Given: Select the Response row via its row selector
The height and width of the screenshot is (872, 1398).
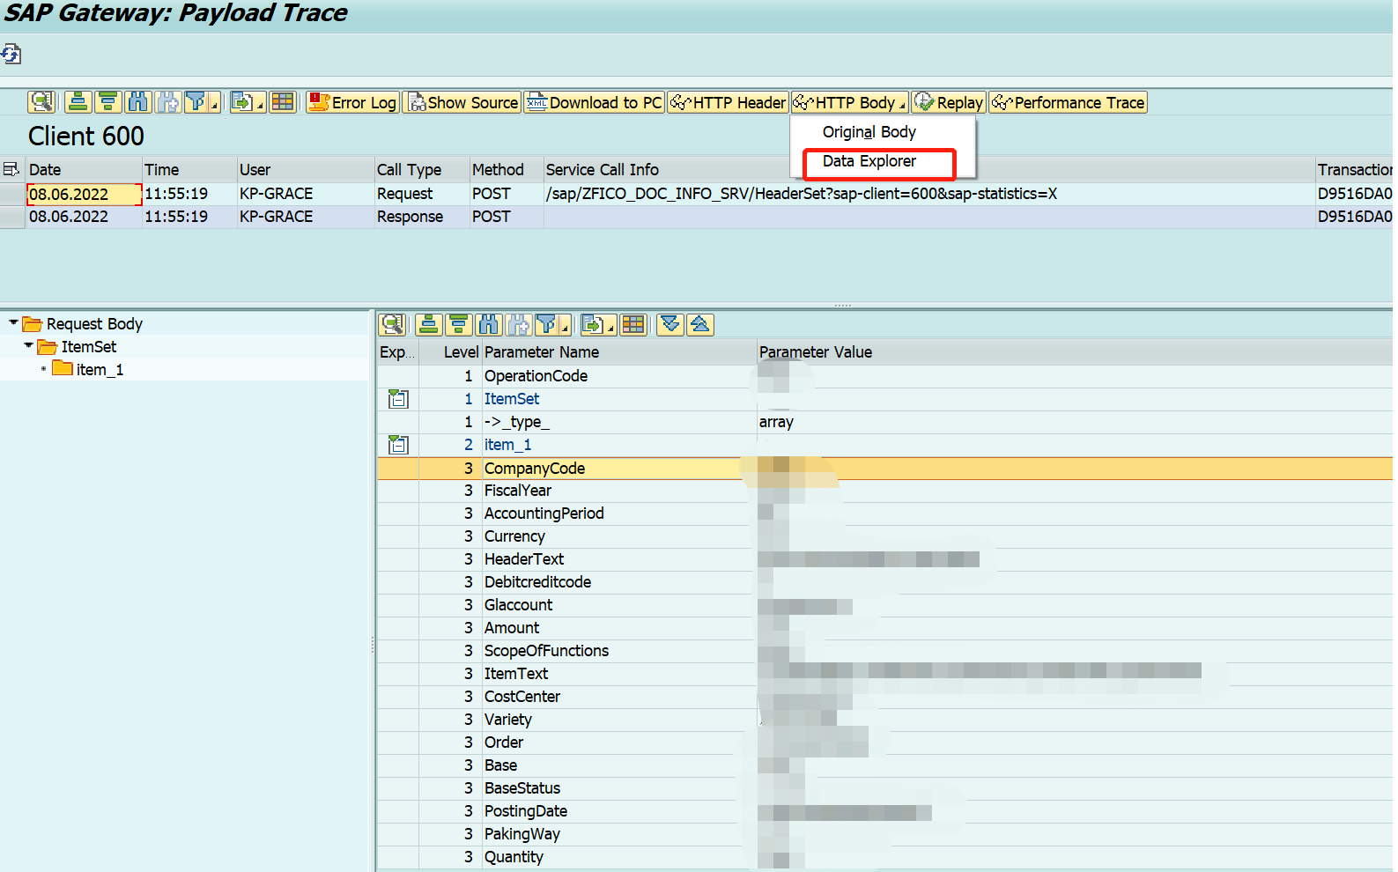Looking at the screenshot, I should tap(12, 217).
